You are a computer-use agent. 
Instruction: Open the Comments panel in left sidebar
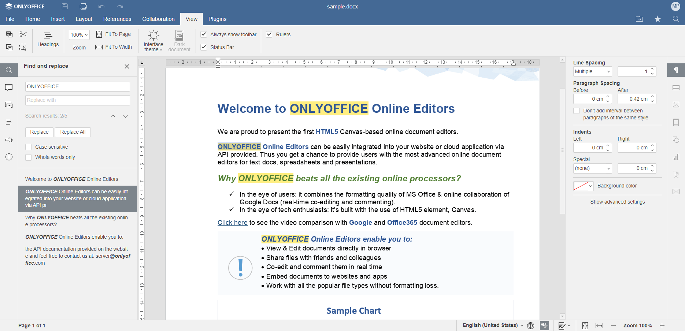click(9, 87)
